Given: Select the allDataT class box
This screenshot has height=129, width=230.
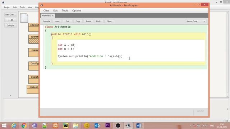Looking at the screenshot, I should [x=33, y=27].
